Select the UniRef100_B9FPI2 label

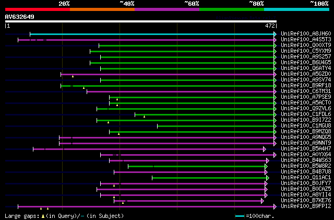click(306, 206)
